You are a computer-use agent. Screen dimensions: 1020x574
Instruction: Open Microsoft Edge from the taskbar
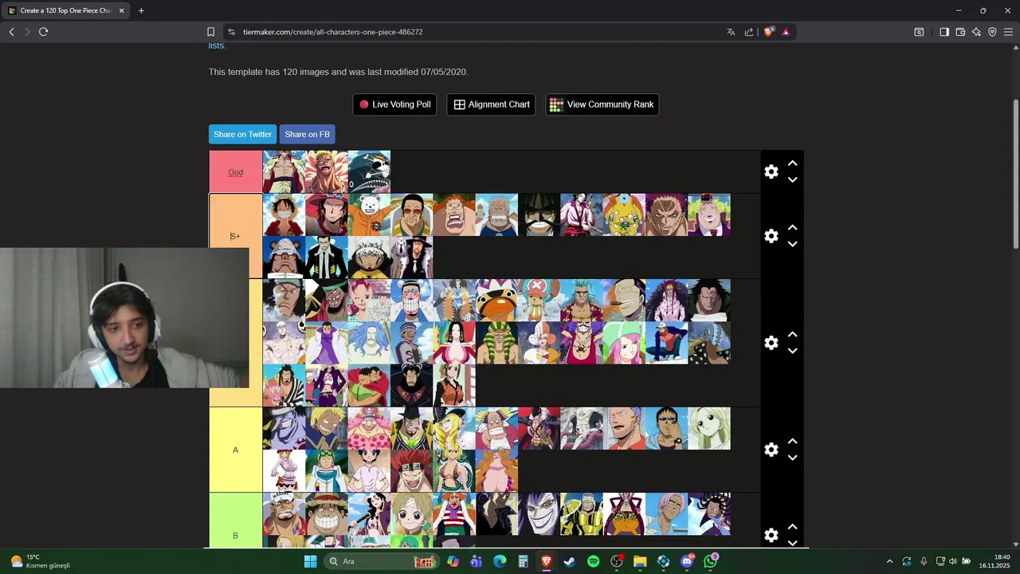tap(500, 561)
